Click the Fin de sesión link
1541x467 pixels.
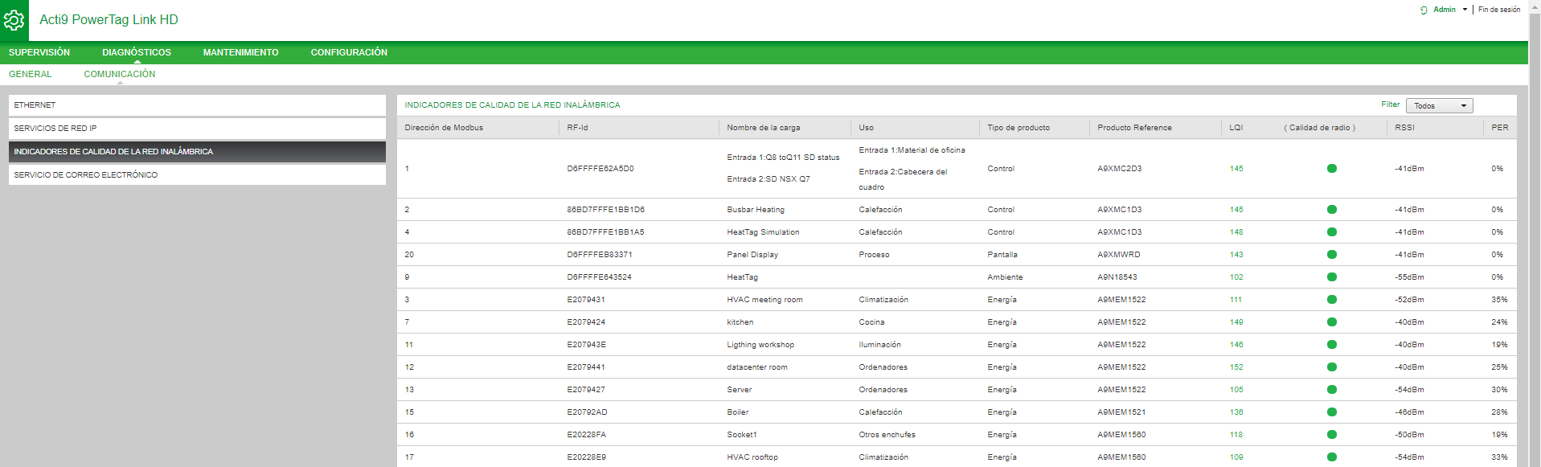point(1498,10)
